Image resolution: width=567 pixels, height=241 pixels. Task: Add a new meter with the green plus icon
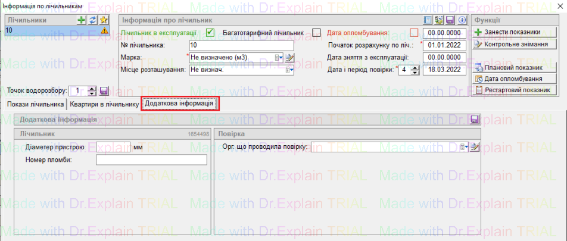click(x=82, y=20)
